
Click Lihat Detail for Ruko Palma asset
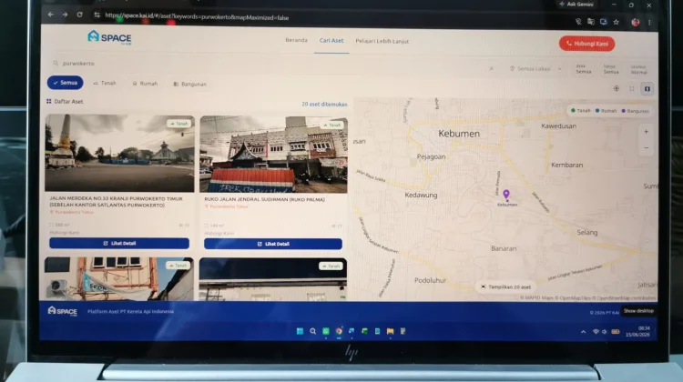coord(273,244)
